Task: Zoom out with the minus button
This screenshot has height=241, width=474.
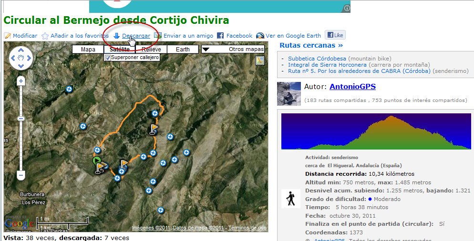Action: pos(21,175)
